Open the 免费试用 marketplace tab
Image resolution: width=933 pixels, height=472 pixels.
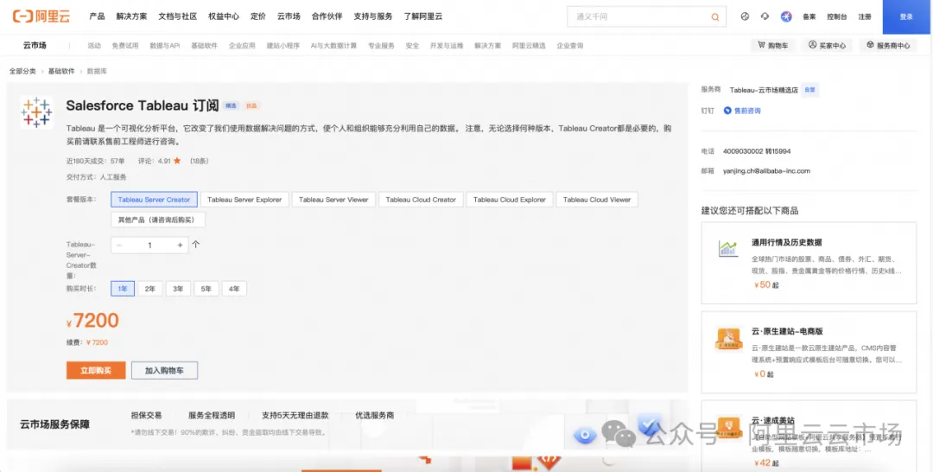click(125, 45)
